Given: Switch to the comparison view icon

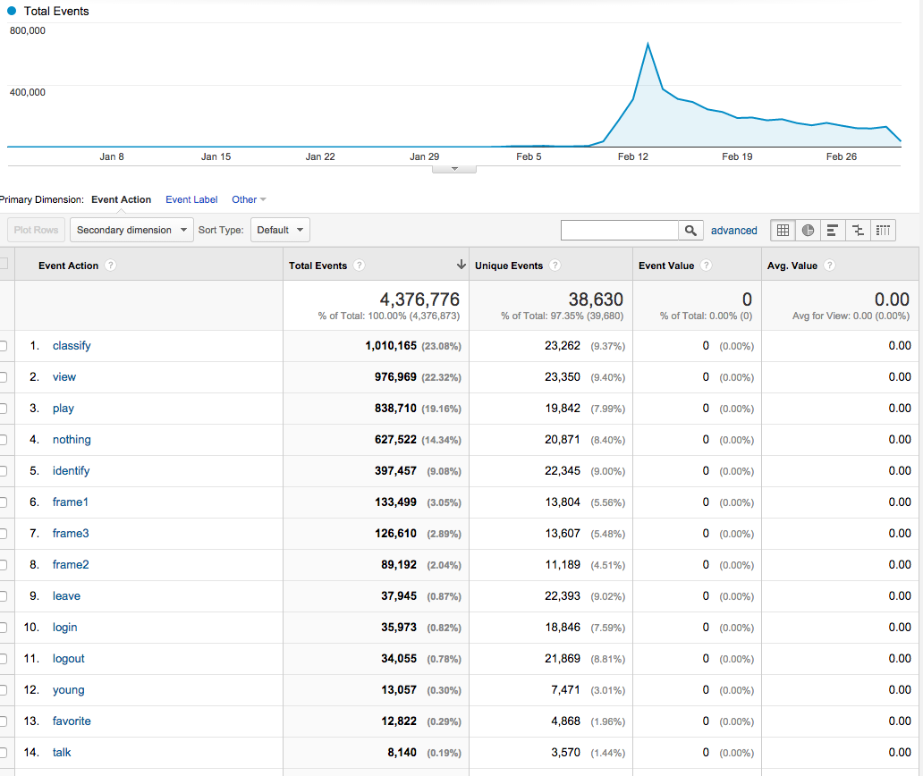Looking at the screenshot, I should pos(858,230).
